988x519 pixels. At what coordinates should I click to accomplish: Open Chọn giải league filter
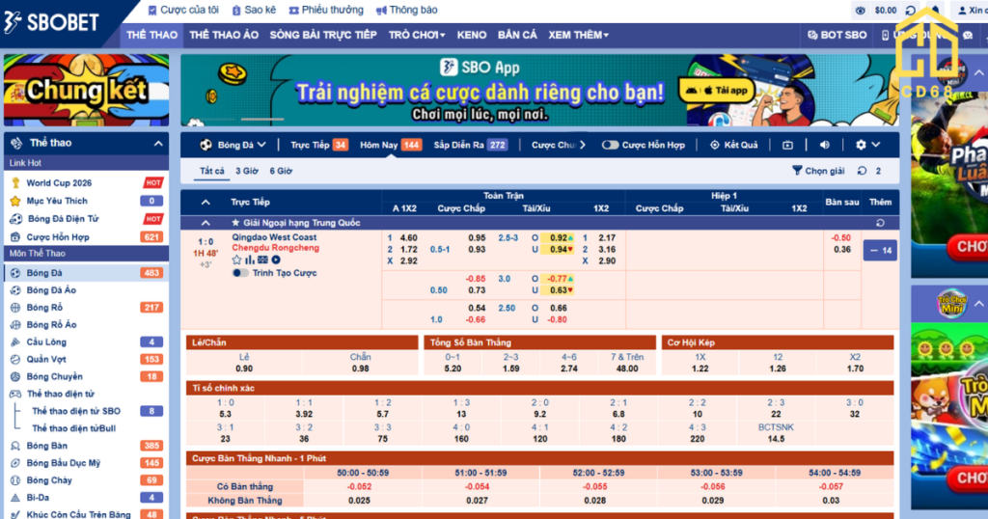[818, 171]
